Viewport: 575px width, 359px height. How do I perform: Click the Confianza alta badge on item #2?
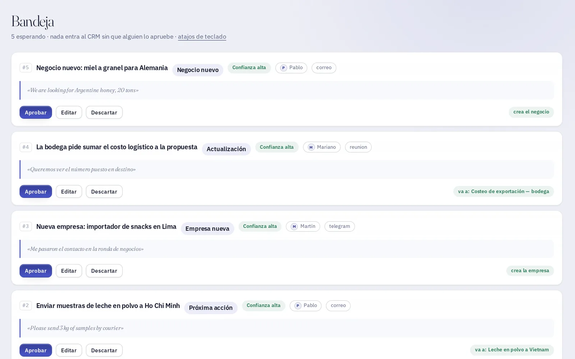(x=263, y=306)
